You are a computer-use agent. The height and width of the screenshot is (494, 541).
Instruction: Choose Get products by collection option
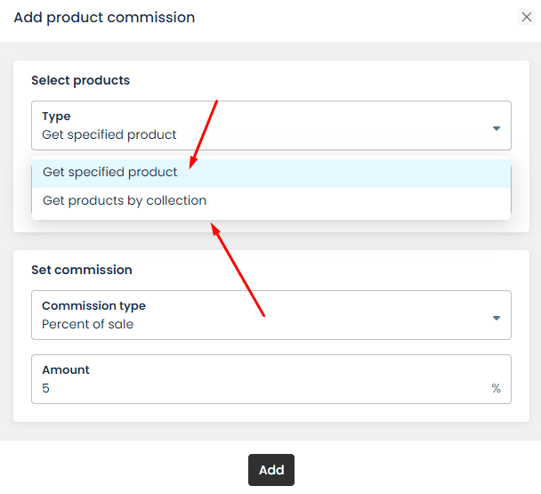click(271, 200)
